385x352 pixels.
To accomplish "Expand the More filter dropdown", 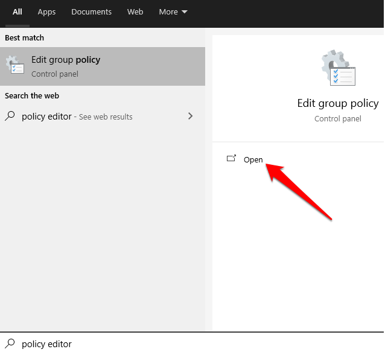I will [x=173, y=12].
